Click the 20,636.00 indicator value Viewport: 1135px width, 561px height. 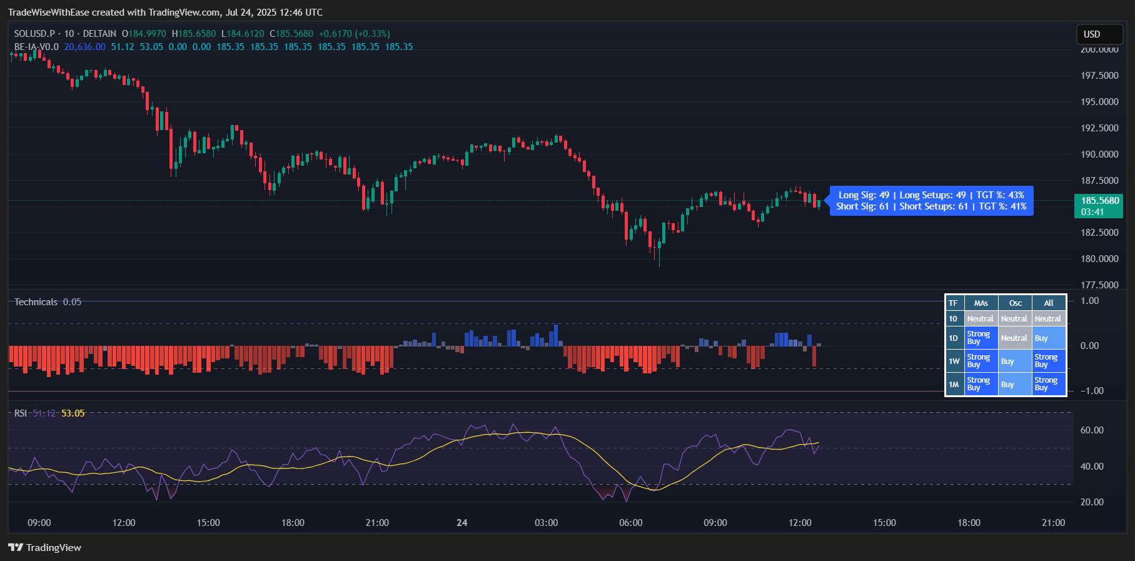85,47
